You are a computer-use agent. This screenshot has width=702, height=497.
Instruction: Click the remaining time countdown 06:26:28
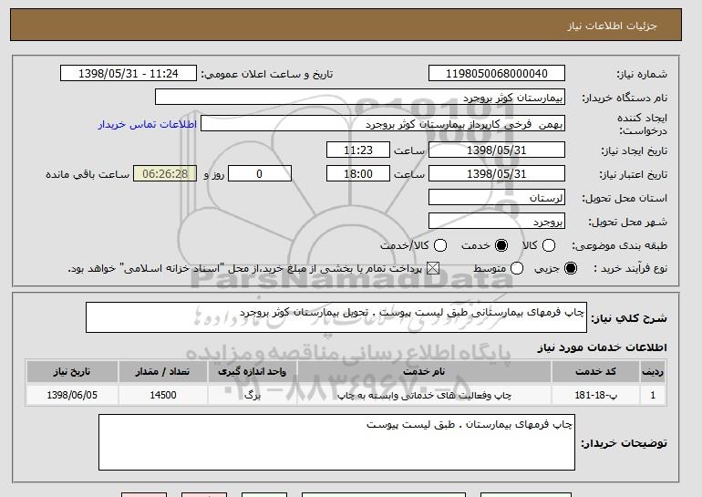(165, 174)
